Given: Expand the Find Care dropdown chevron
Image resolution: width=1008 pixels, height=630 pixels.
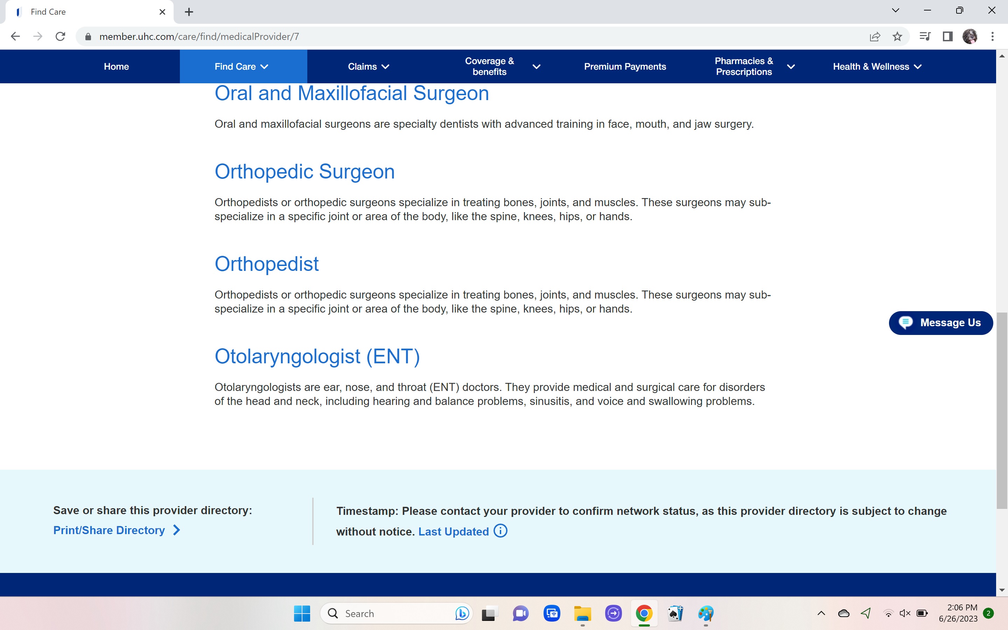Looking at the screenshot, I should coord(265,66).
